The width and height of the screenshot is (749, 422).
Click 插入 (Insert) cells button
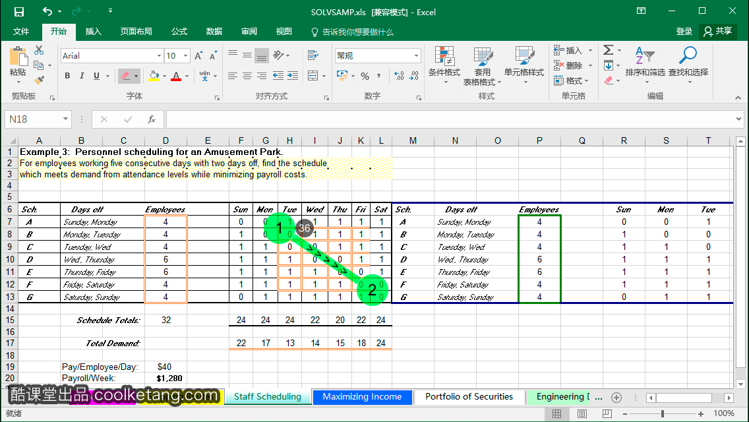pyautogui.click(x=573, y=50)
